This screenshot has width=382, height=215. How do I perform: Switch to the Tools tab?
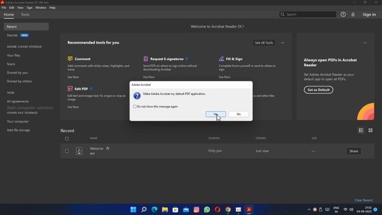tap(25, 14)
